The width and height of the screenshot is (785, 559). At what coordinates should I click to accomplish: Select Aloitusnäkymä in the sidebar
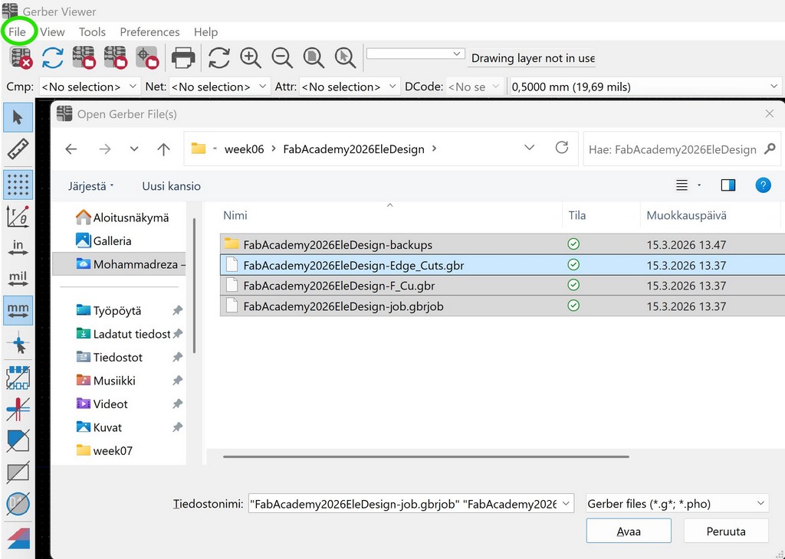click(x=123, y=217)
